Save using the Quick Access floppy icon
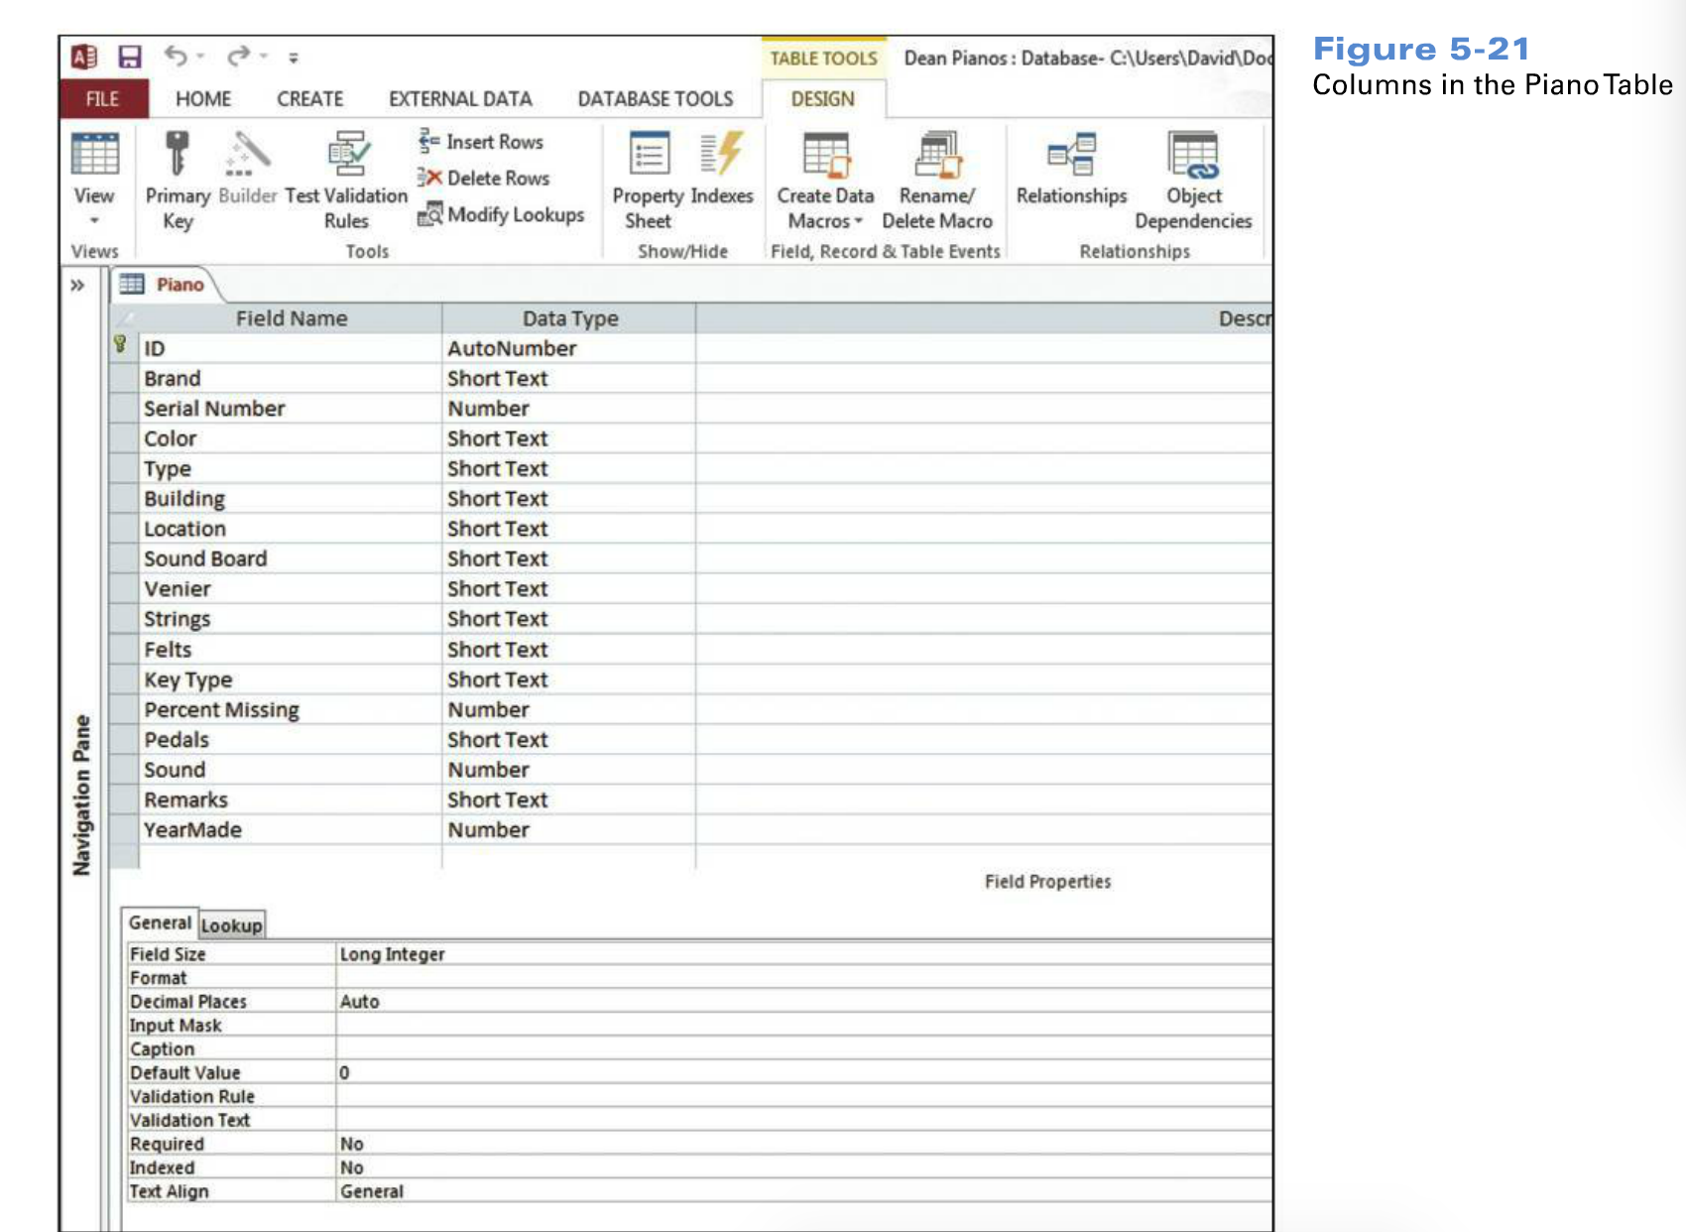 [130, 58]
